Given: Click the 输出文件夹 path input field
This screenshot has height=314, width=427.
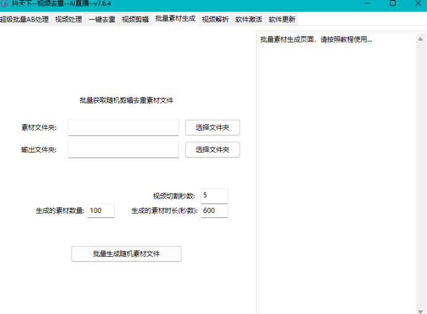Looking at the screenshot, I should 123,150.
